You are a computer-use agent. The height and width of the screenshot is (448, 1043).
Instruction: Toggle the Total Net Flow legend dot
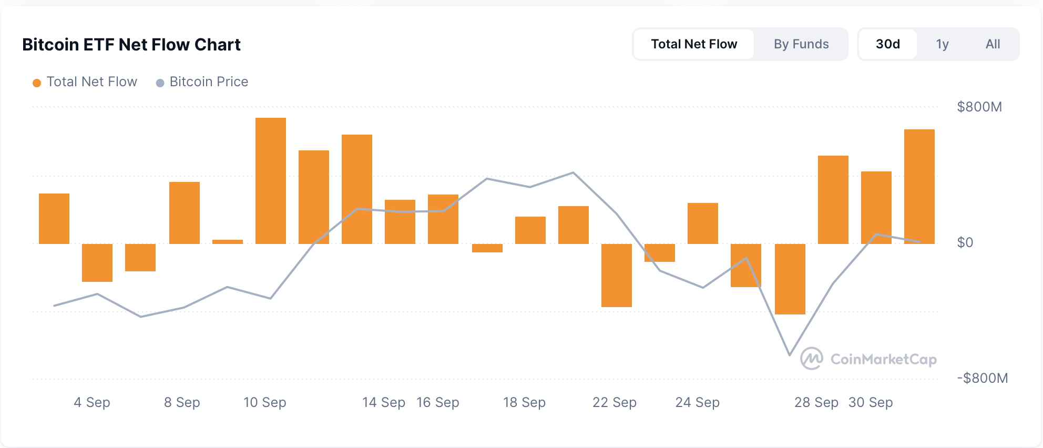(37, 83)
